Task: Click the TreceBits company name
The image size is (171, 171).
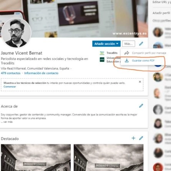Action: pos(112,53)
